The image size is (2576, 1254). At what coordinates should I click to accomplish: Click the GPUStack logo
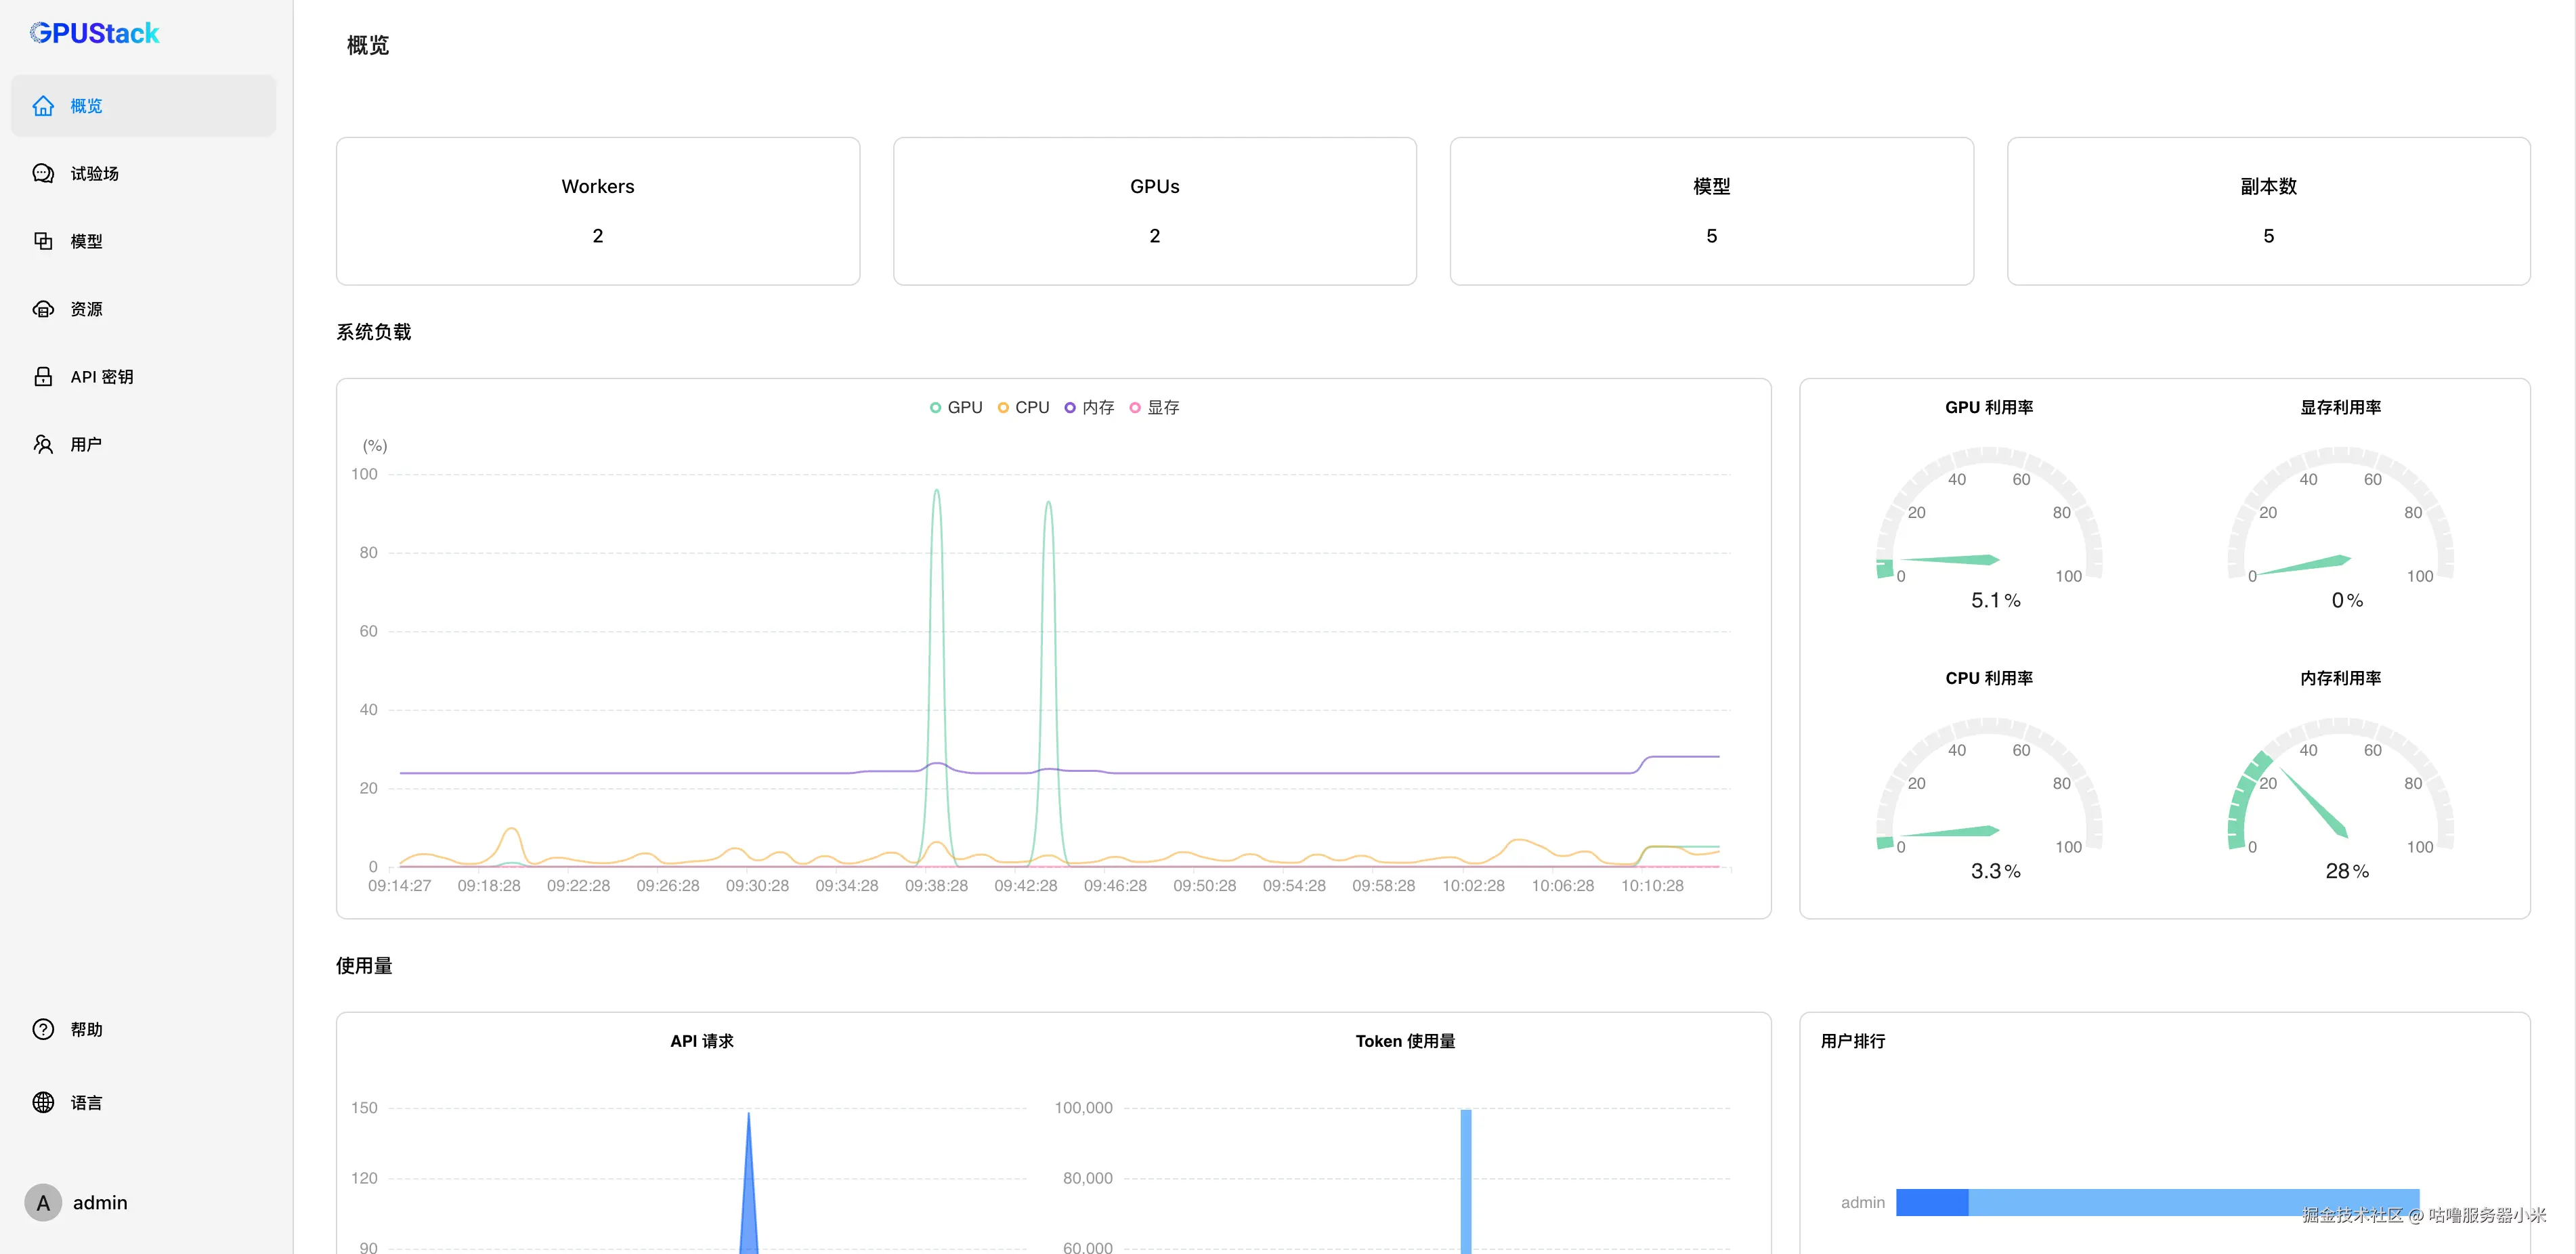(94, 34)
